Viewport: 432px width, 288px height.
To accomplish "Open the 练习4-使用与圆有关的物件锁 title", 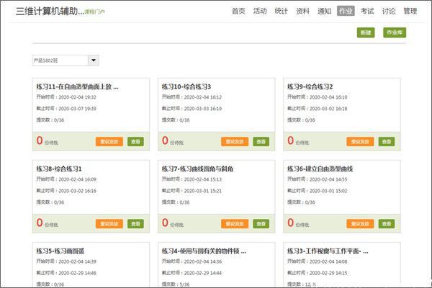I will tap(199, 251).
